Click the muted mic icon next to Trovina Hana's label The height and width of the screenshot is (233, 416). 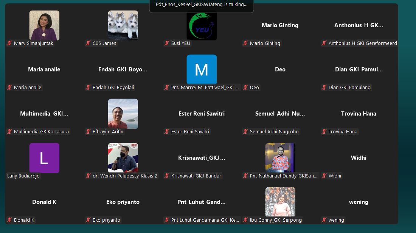(324, 131)
